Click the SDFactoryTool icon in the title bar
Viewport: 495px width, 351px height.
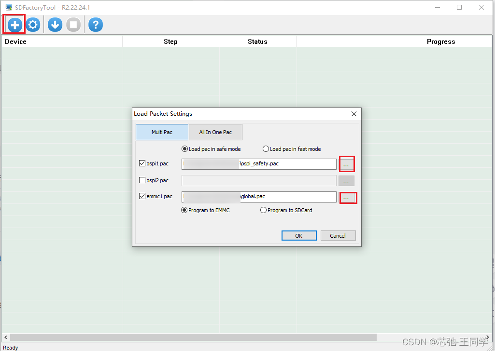click(8, 7)
